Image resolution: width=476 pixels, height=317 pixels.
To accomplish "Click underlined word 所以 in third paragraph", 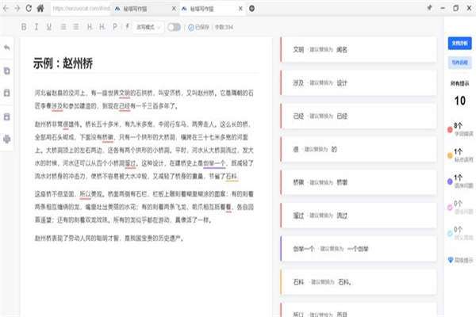I will 86,194.
